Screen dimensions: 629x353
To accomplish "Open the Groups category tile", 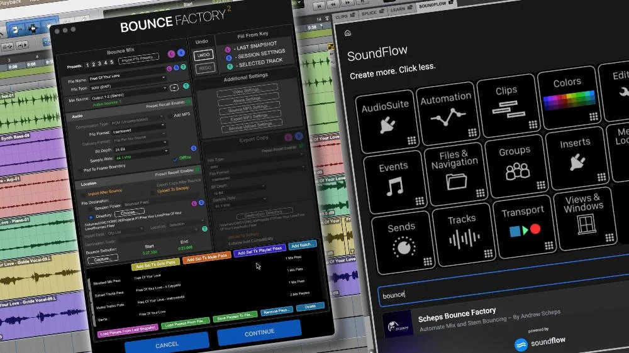I will tap(516, 166).
